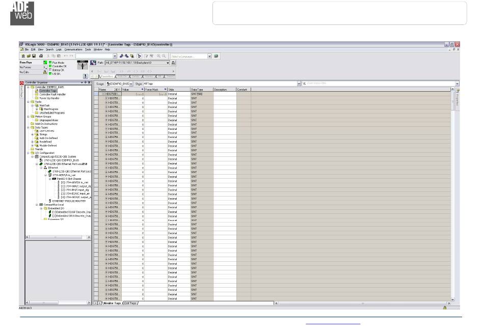Image resolution: width=484 pixels, height=333 pixels.
Task: Select the Favorites instruction tab
Action: [107, 76]
